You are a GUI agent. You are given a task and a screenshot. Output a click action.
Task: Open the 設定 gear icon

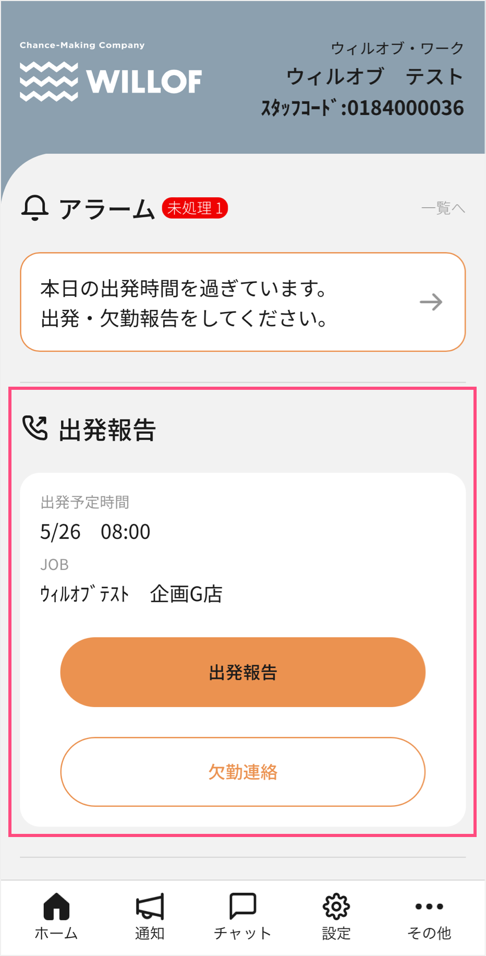(336, 906)
